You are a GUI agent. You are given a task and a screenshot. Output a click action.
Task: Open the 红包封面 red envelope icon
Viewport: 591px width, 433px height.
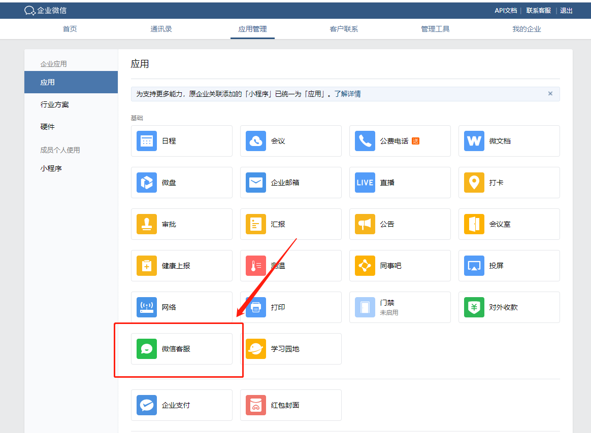pyautogui.click(x=255, y=405)
